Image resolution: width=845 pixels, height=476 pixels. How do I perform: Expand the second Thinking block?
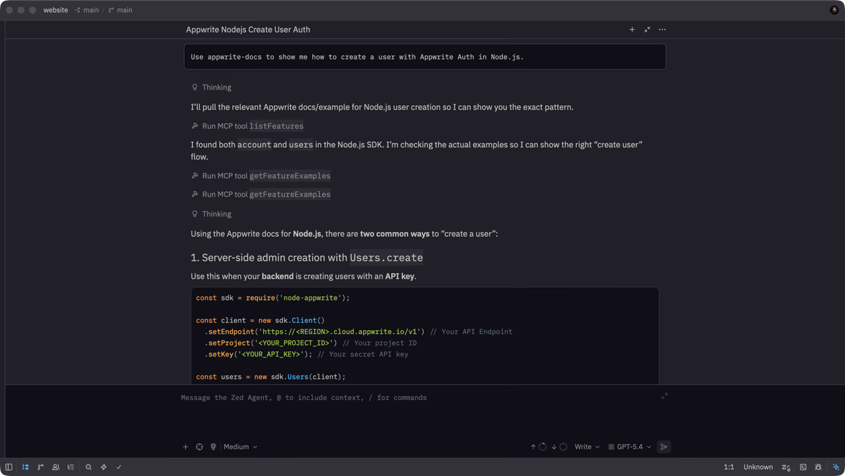(x=211, y=214)
